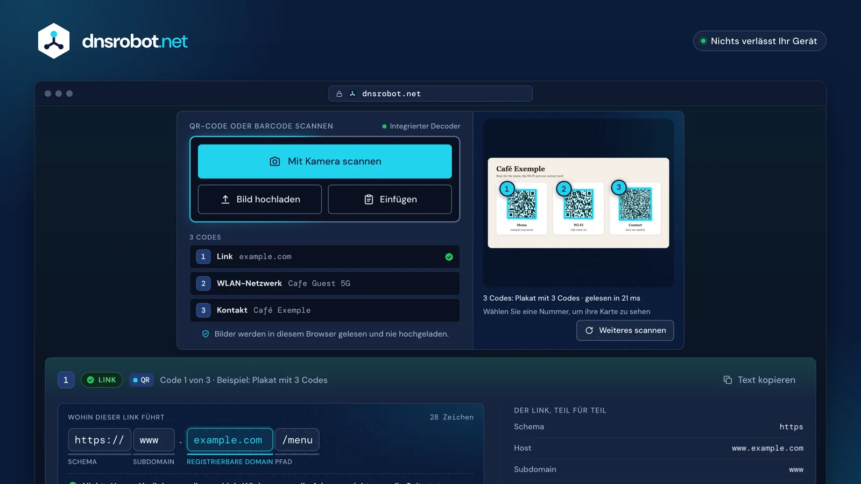Click the 'Schema https' breakdown row
Screen dimensions: 861x484
coord(659,426)
